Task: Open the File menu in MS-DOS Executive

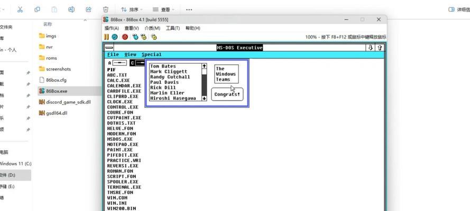Action: [x=113, y=54]
